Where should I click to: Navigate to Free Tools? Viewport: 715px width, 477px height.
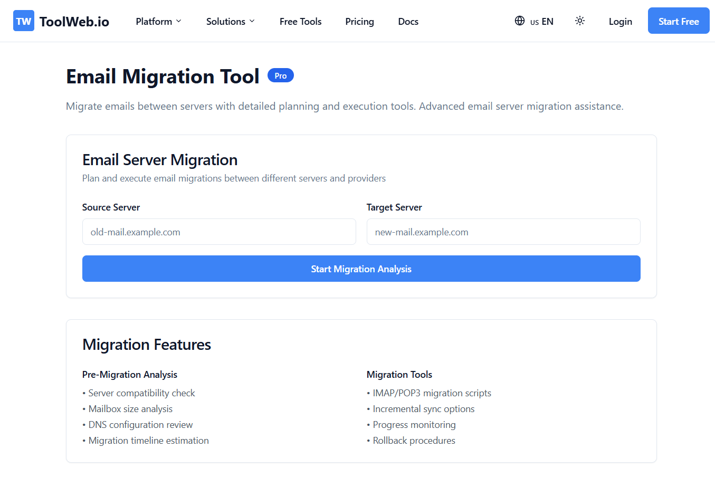(300, 21)
